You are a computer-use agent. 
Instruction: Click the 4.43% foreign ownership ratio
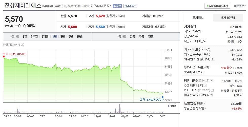pos(237,59)
